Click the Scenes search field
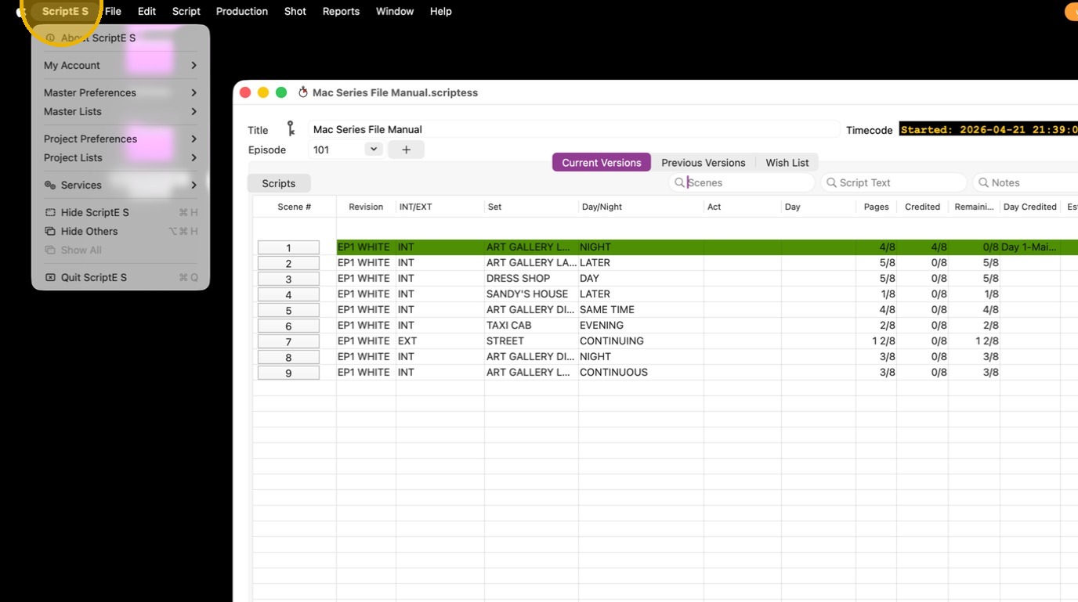 (741, 182)
